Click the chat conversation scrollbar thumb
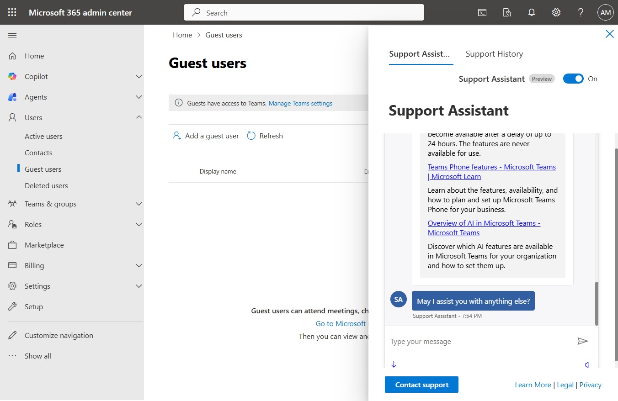 [596, 303]
